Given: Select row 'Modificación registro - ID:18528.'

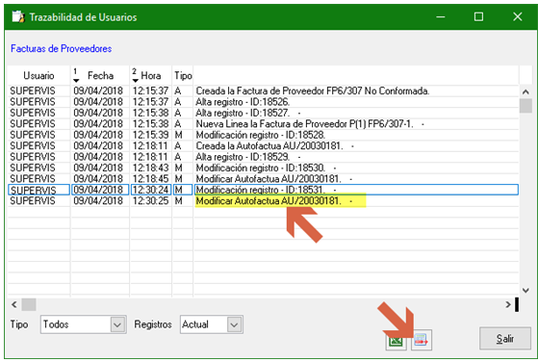Looking at the screenshot, I should 263,135.
